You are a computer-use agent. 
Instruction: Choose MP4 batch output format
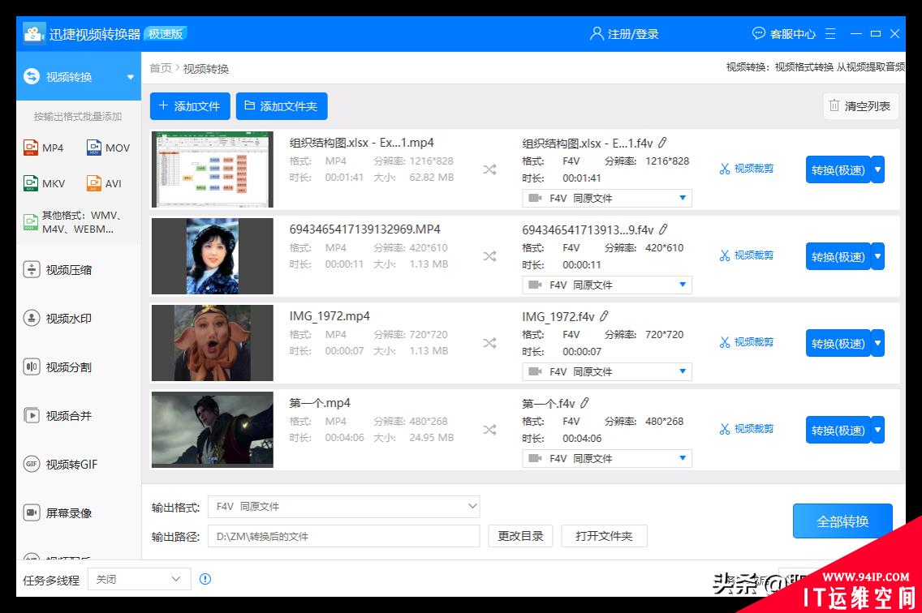click(44, 148)
